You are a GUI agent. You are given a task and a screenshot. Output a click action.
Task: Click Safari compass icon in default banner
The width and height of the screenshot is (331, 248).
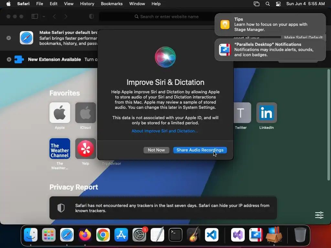[27, 38]
